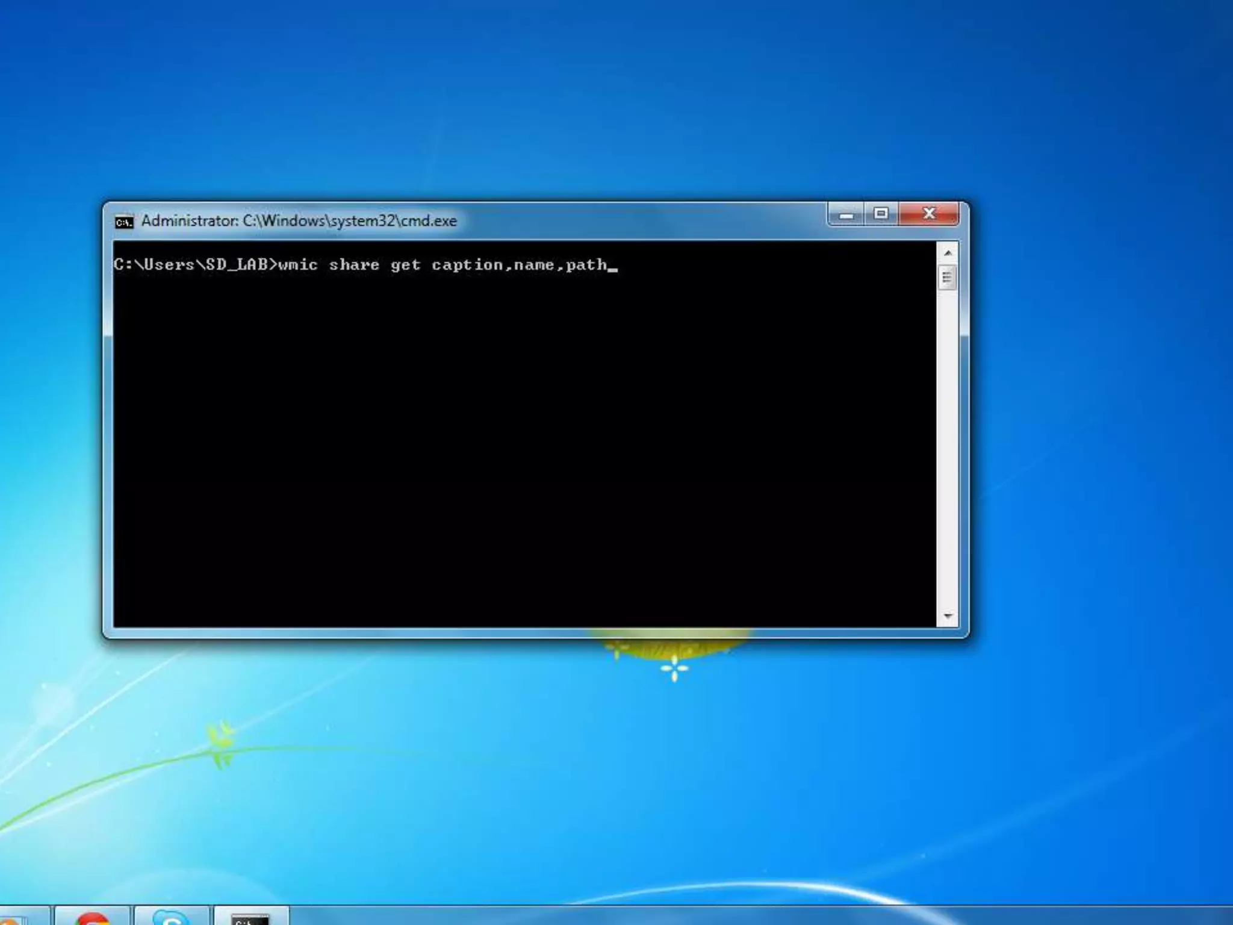Open Google Chrome from the taskbar
This screenshot has width=1233, height=925.
click(93, 915)
